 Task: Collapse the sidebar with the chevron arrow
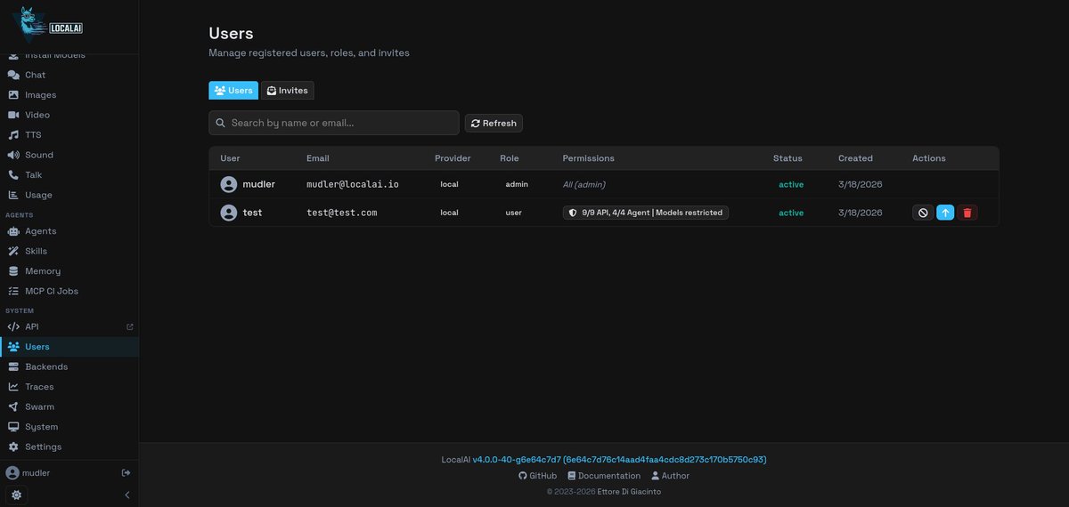[126, 495]
